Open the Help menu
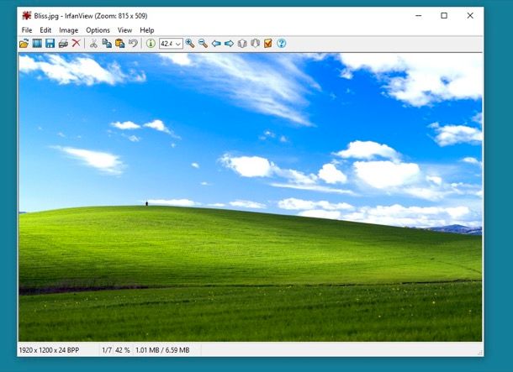This screenshot has height=372, width=513. pos(147,30)
